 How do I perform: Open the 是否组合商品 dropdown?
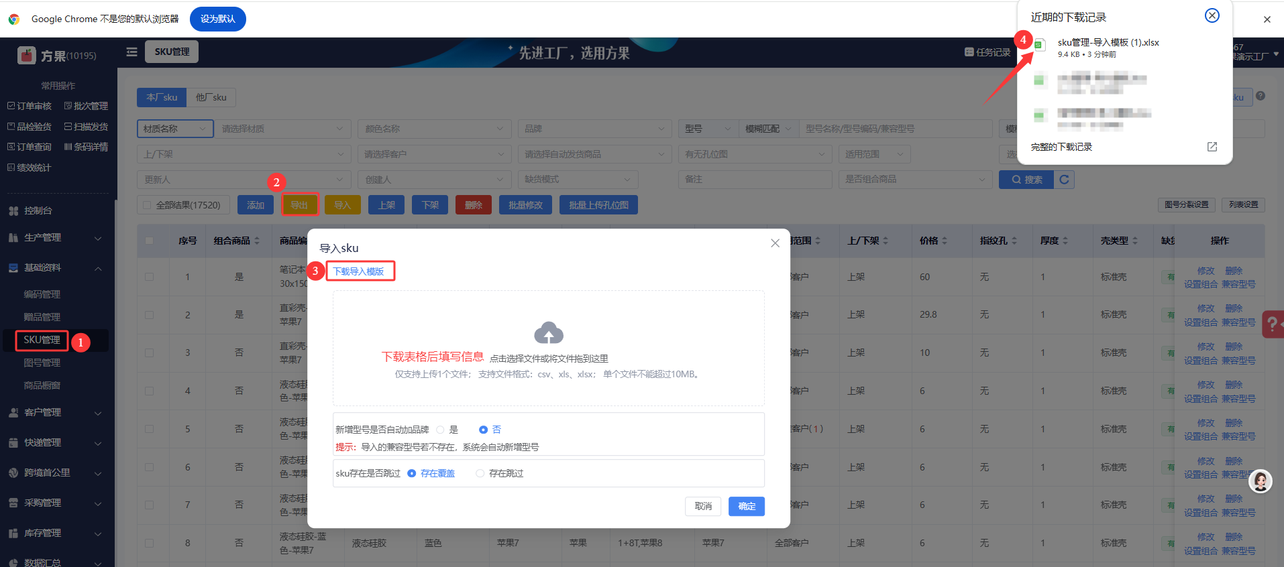coord(915,180)
